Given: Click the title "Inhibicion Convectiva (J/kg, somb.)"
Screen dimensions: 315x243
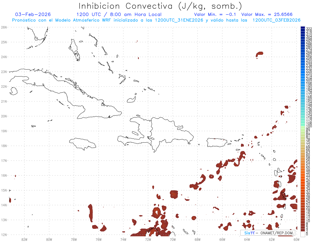Looking at the screenshot, I should coord(160,6).
